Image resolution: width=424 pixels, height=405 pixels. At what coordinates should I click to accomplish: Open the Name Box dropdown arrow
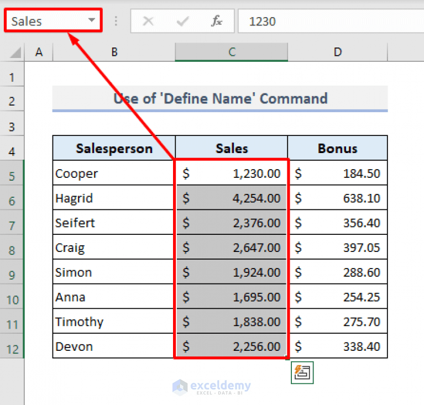(92, 20)
